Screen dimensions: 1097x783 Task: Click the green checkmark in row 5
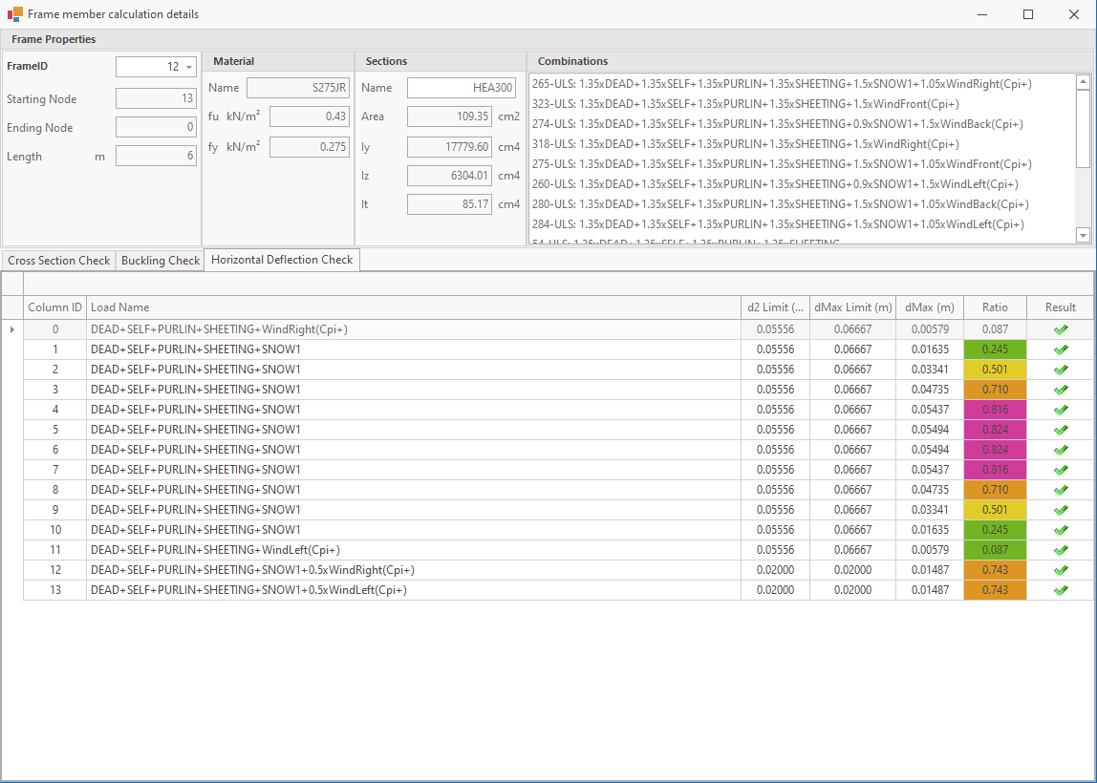point(1060,430)
